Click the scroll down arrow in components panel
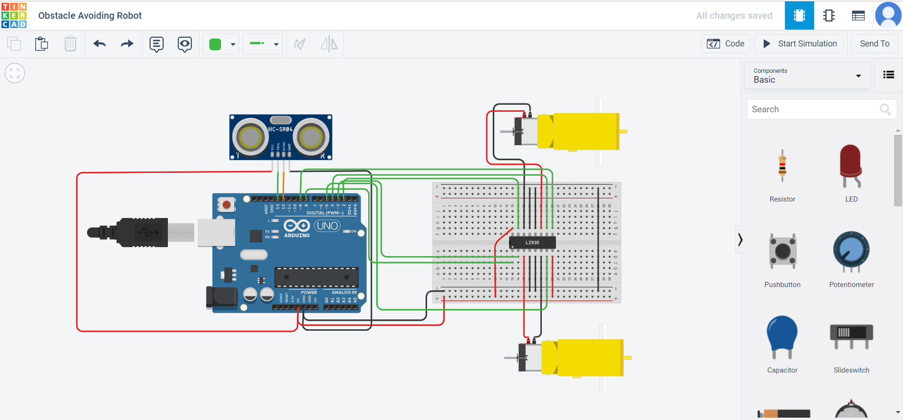This screenshot has width=903, height=420. (x=898, y=412)
